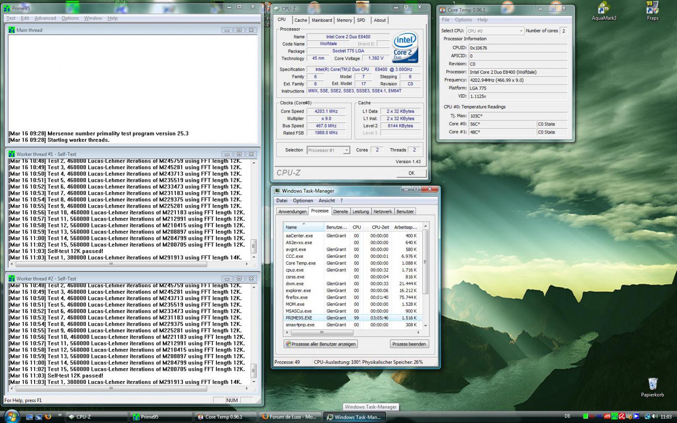Viewport: 677px width, 423px height.
Task: Click the Worker thread #1 window icon
Action: pos(12,154)
